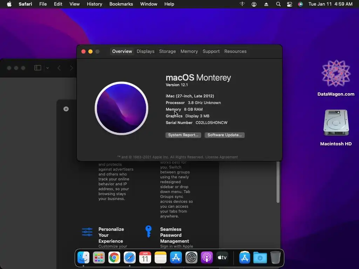
Task: Click the Seamless Password Management heading
Action: tap(175, 235)
